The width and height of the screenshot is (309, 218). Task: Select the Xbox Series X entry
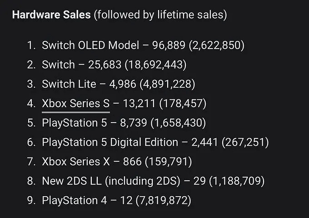[76, 162]
